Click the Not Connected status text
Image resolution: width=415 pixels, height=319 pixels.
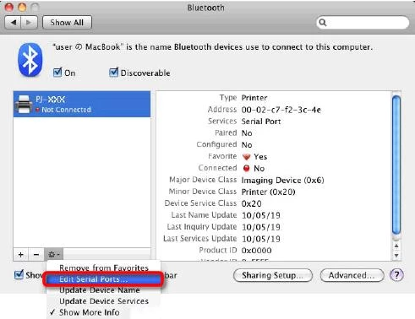tap(66, 110)
